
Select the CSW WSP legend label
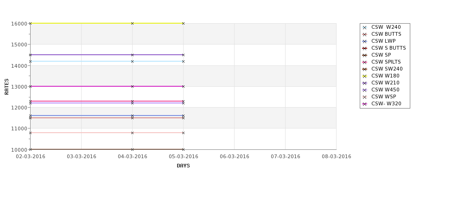click(x=384, y=96)
